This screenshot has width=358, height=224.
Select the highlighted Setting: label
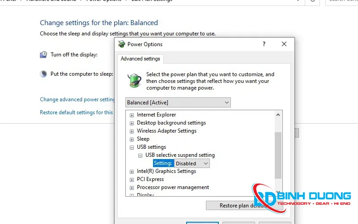[x=163, y=163]
